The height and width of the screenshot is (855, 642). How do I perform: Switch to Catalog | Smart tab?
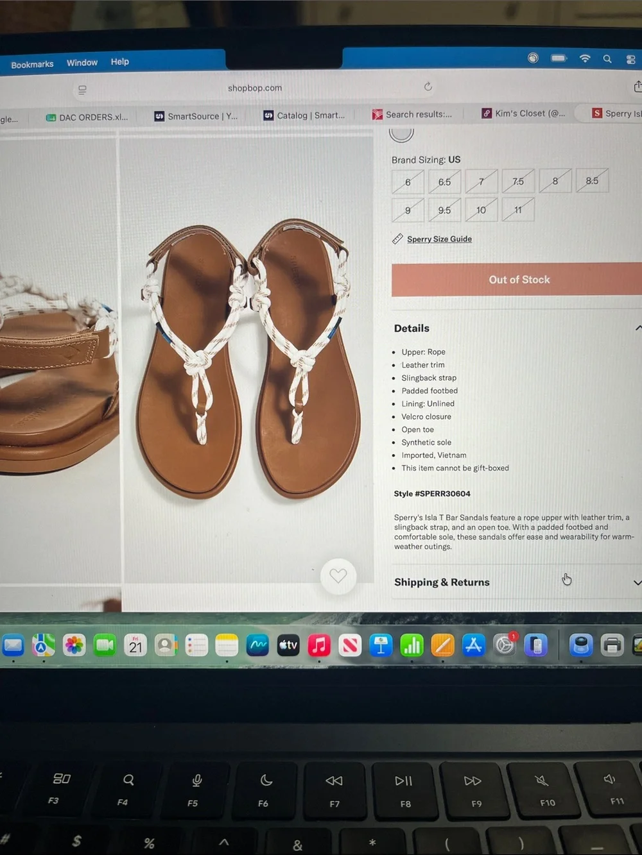pyautogui.click(x=305, y=115)
